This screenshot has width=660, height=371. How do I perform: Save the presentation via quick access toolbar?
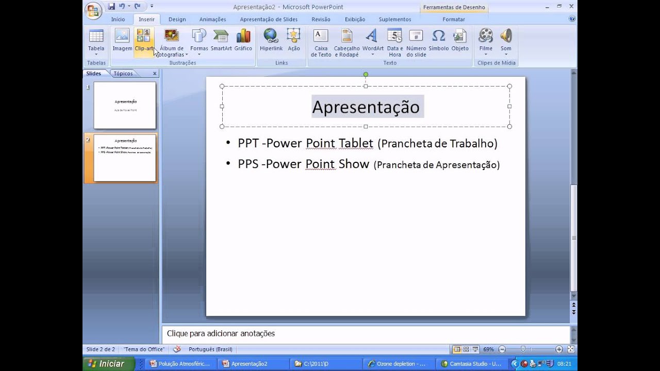[x=111, y=6]
